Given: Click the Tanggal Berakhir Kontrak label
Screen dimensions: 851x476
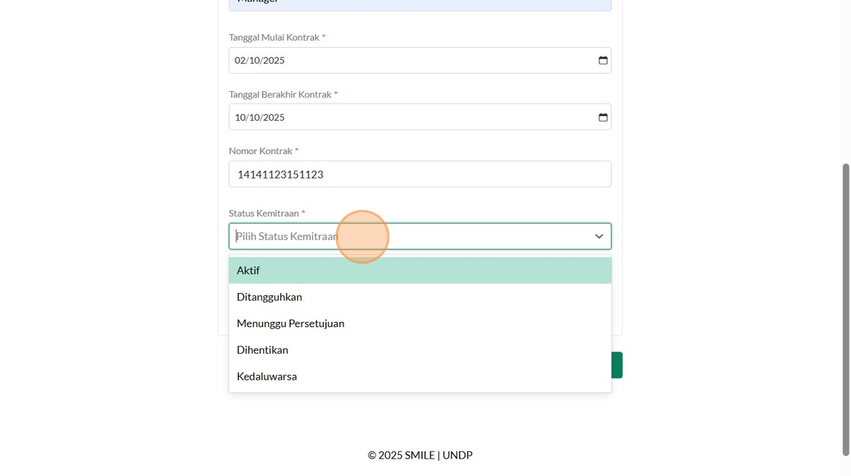Looking at the screenshot, I should coord(280,94).
